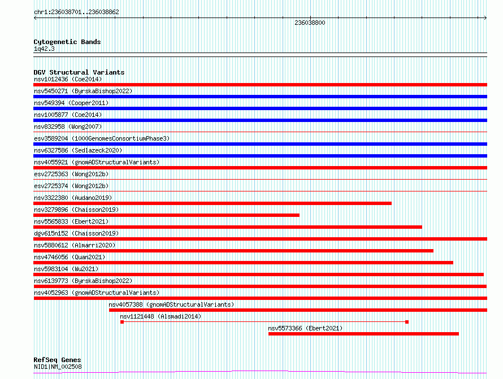Open the Cytogenetic Bands track heading
Image resolution: width=503 pixels, height=379 pixels.
pos(67,42)
